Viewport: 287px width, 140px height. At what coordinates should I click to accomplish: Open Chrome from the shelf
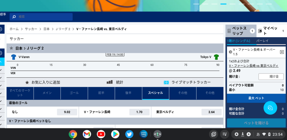pyautogui.click(x=73, y=134)
